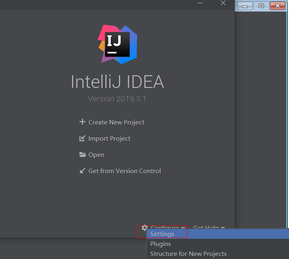
Task: Click the Get from Version Control arrow icon
Action: pos(82,171)
